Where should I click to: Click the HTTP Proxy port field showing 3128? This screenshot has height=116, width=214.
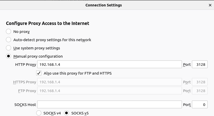pyautogui.click(x=200, y=65)
